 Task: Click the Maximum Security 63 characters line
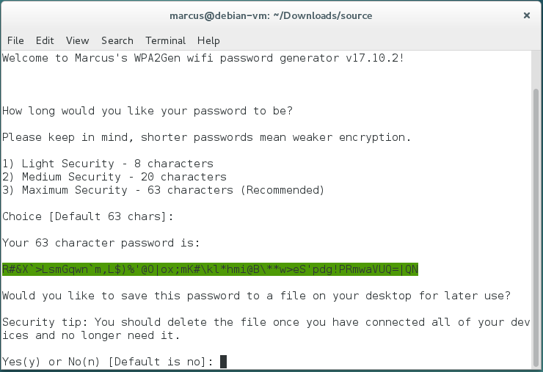tap(163, 190)
